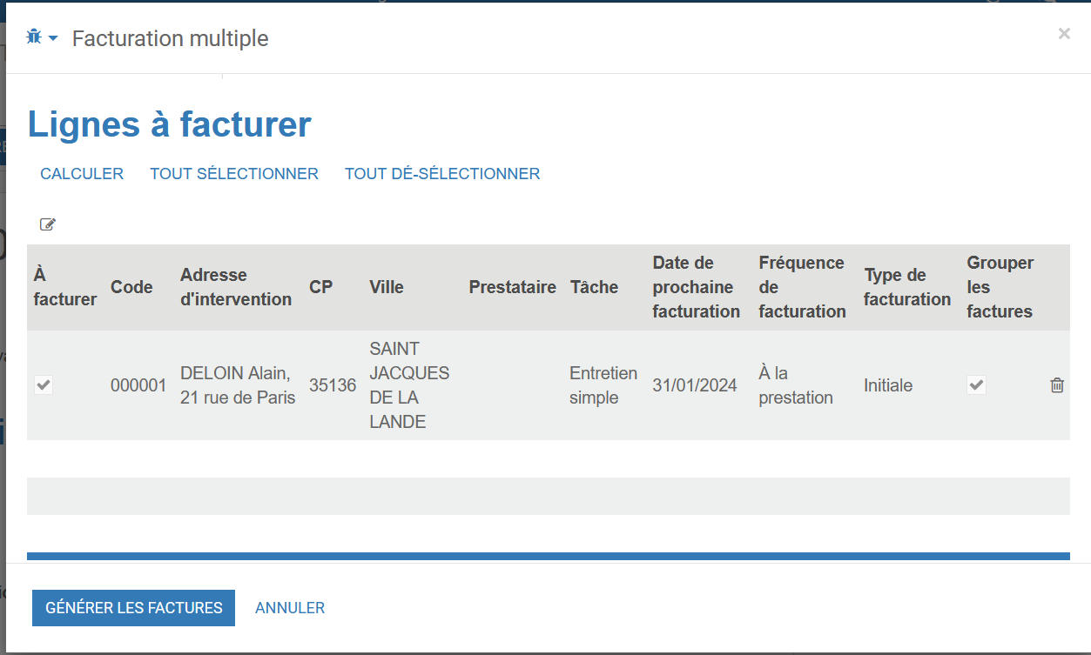The width and height of the screenshot is (1091, 655).
Task: Click TOUT DÉ-SÉLECTIONNER
Action: pos(442,174)
